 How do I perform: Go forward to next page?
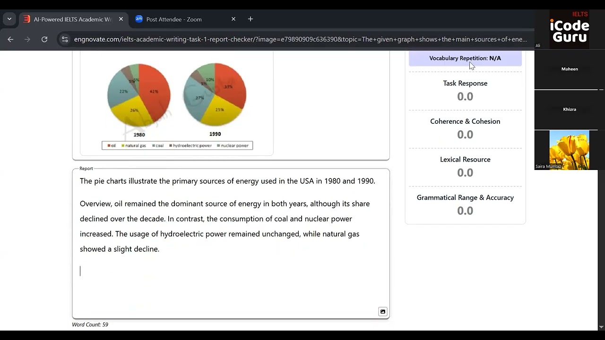(27, 39)
